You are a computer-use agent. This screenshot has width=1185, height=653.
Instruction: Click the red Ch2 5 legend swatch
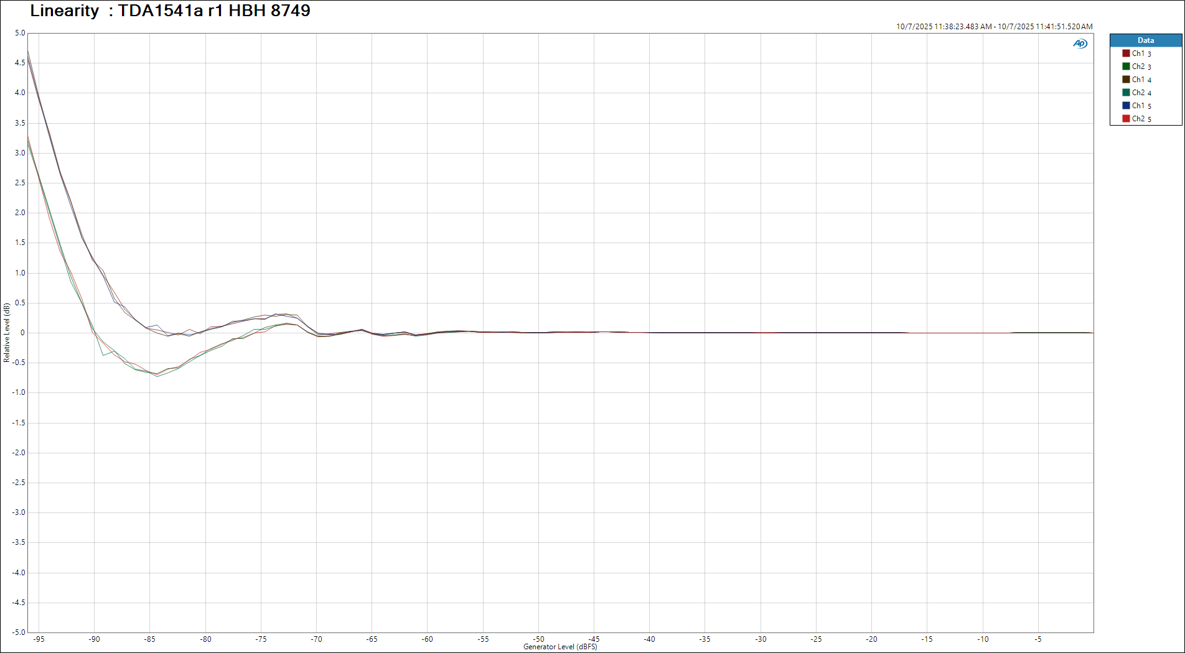[1126, 119]
